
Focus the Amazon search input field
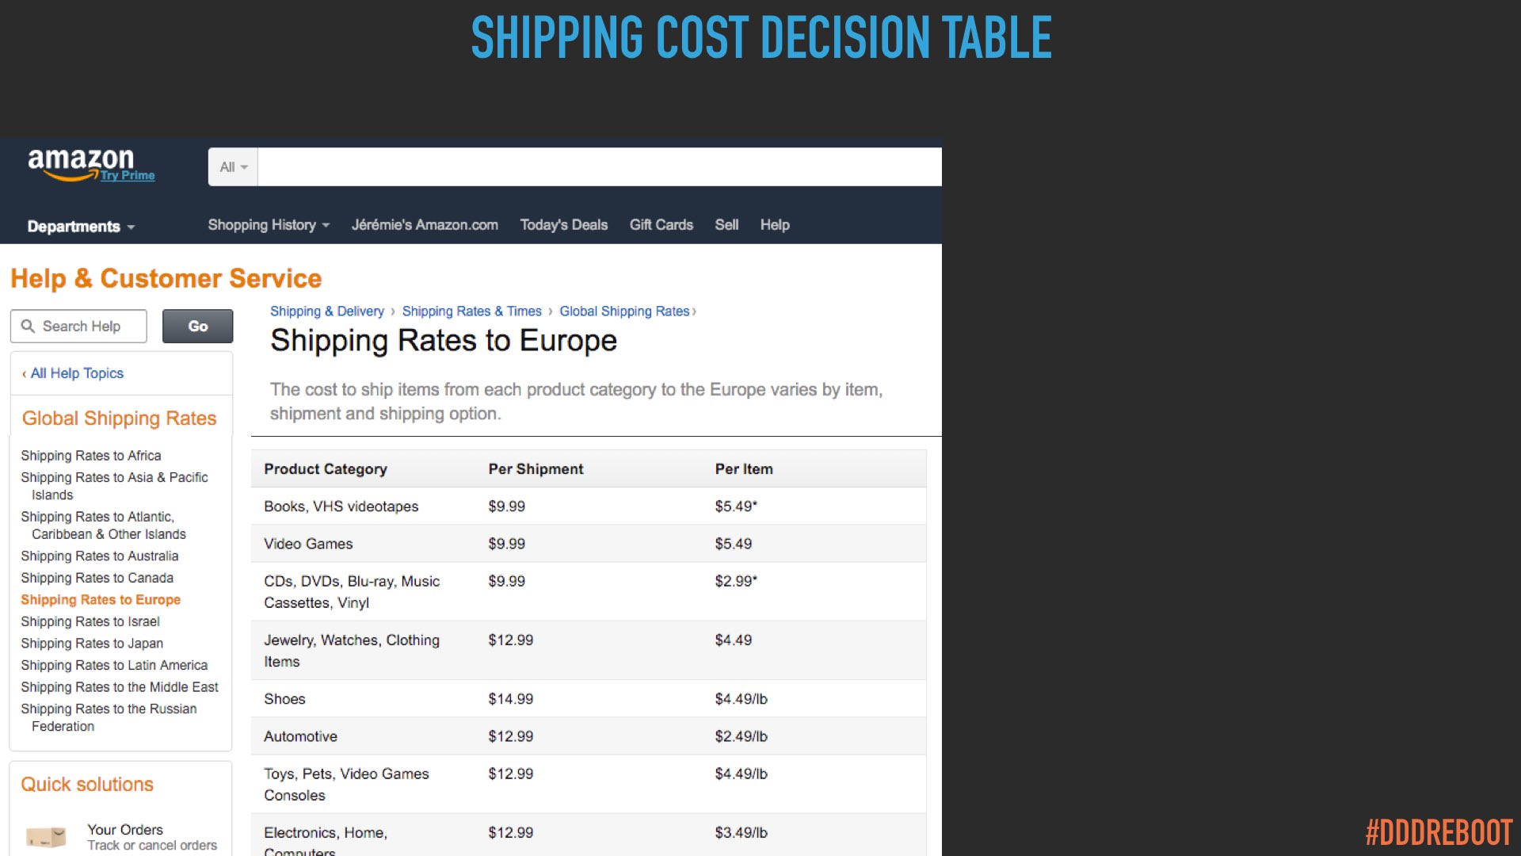pyautogui.click(x=600, y=167)
